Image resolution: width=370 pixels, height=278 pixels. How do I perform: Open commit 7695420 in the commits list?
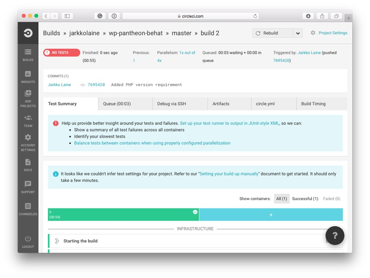[x=96, y=85]
